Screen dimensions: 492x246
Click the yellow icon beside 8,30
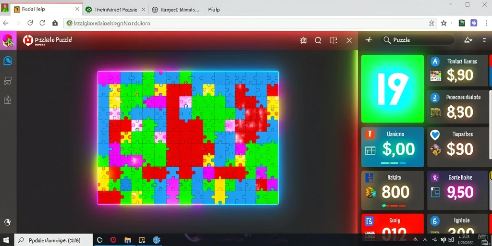pyautogui.click(x=435, y=112)
